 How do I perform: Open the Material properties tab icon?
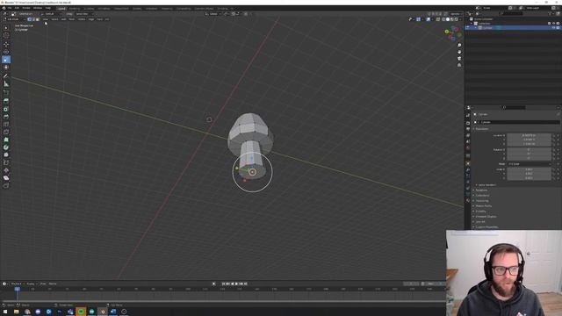click(468, 200)
